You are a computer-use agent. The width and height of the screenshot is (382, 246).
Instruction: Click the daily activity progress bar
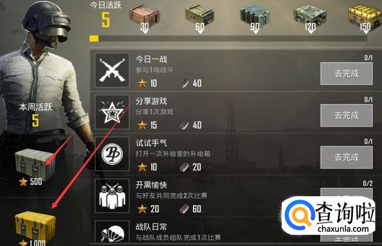[229, 39]
